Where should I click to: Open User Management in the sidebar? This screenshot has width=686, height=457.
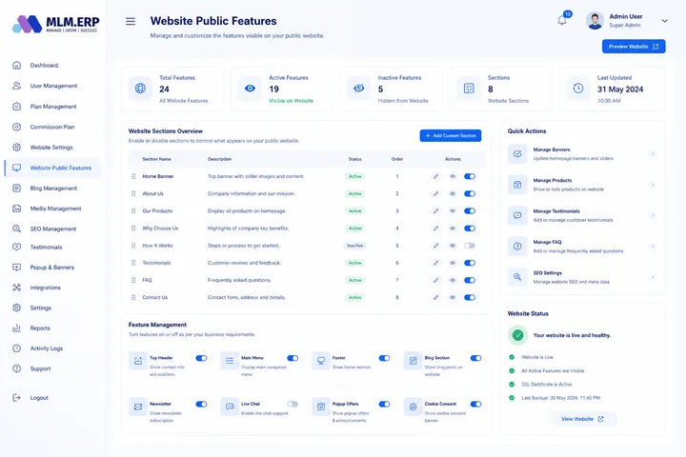click(x=52, y=86)
